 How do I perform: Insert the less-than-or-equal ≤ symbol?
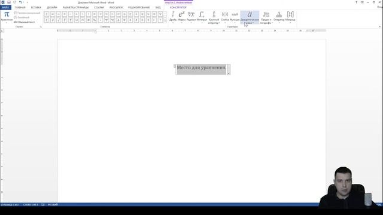pos(124,14)
